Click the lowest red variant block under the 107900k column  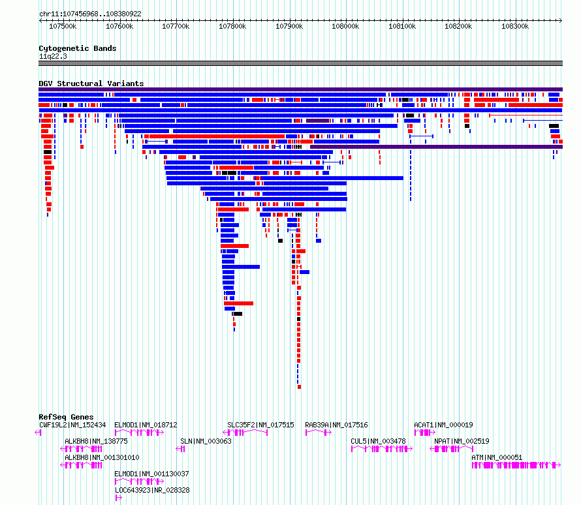pos(300,387)
